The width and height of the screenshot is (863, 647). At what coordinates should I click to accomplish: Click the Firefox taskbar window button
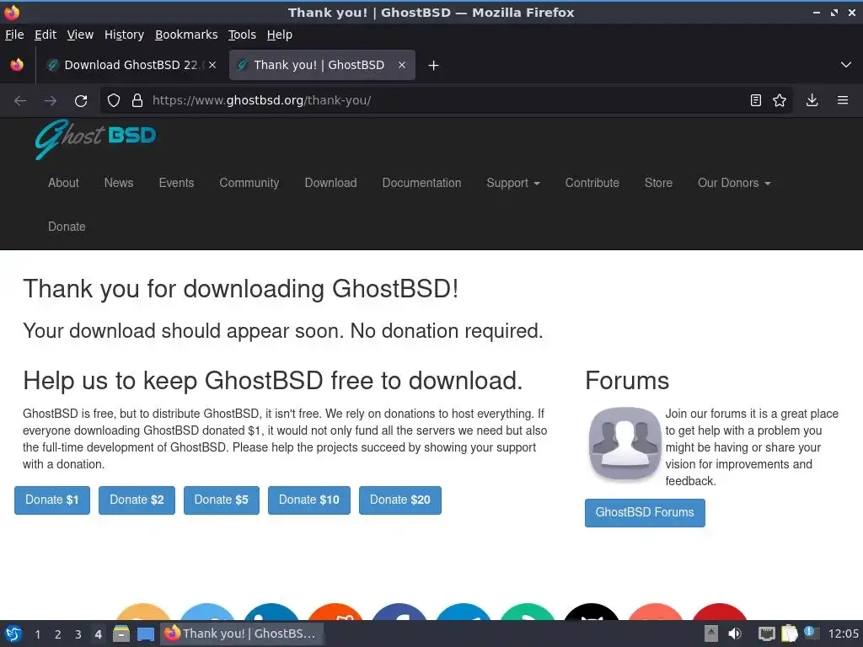click(x=241, y=634)
